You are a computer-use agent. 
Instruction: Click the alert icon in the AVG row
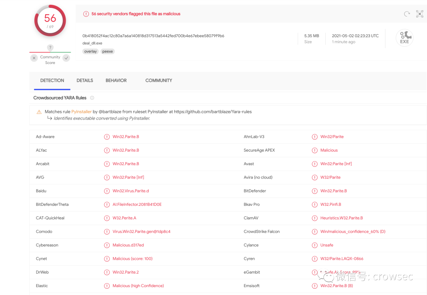(x=107, y=178)
